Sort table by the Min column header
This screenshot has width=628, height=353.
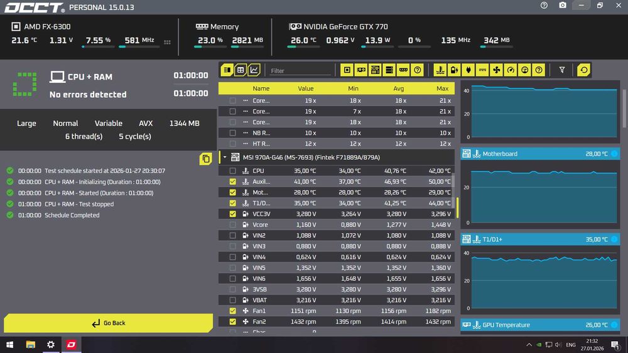(353, 88)
